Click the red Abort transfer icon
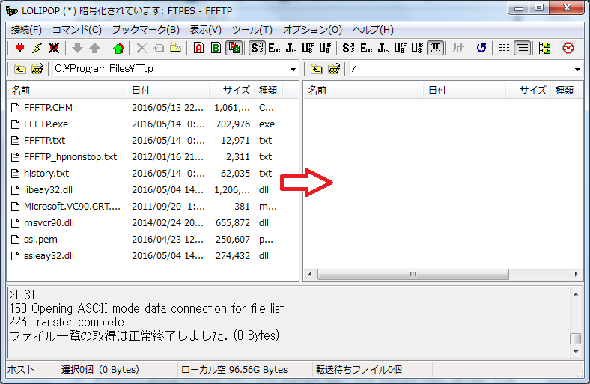 coord(568,48)
